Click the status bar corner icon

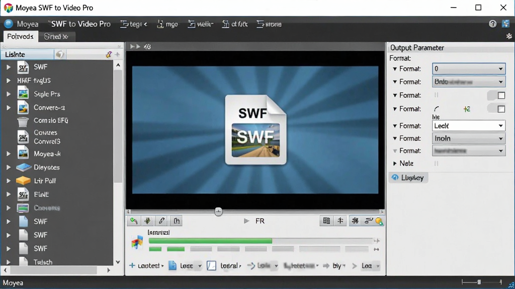pyautogui.click(x=511, y=285)
